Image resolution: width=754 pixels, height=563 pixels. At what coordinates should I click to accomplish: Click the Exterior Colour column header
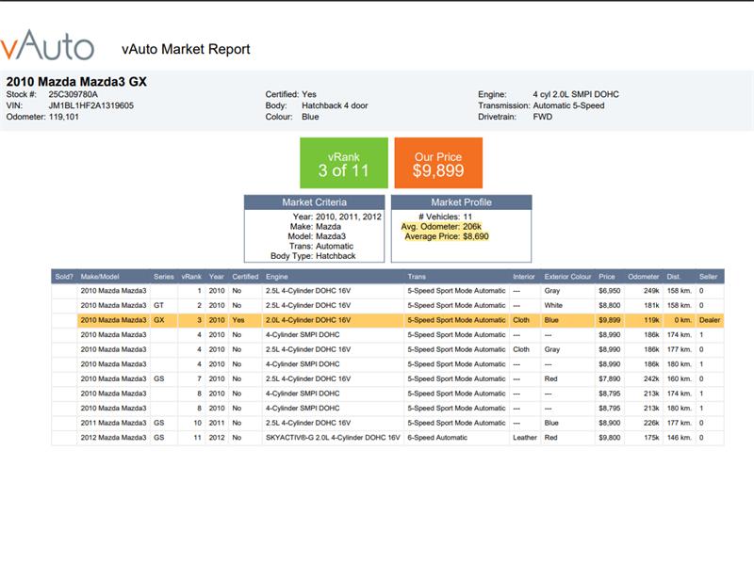point(568,277)
